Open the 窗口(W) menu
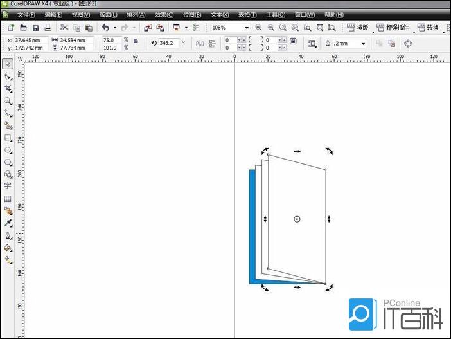This screenshot has width=451, height=339. point(305,15)
